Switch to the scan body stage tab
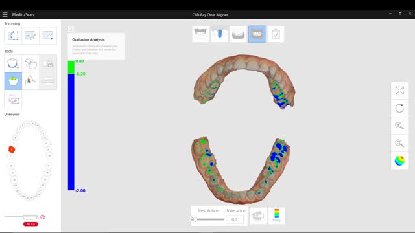 tap(219, 34)
